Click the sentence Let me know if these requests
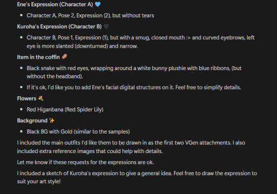Image resolution: width=277 pixels, height=194 pixels. coord(85,162)
